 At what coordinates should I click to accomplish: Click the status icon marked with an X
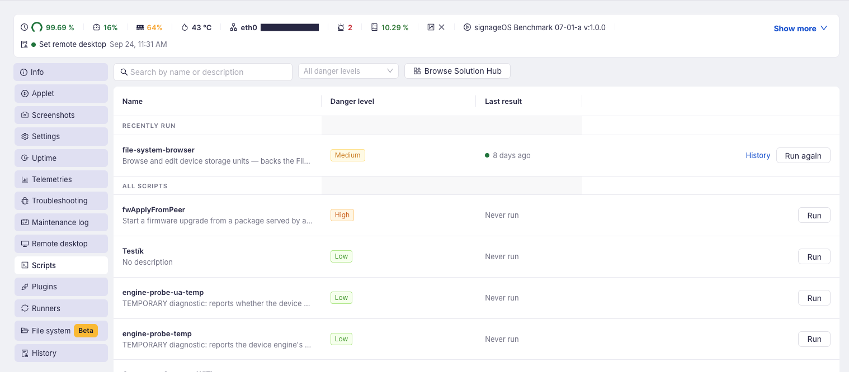click(436, 27)
